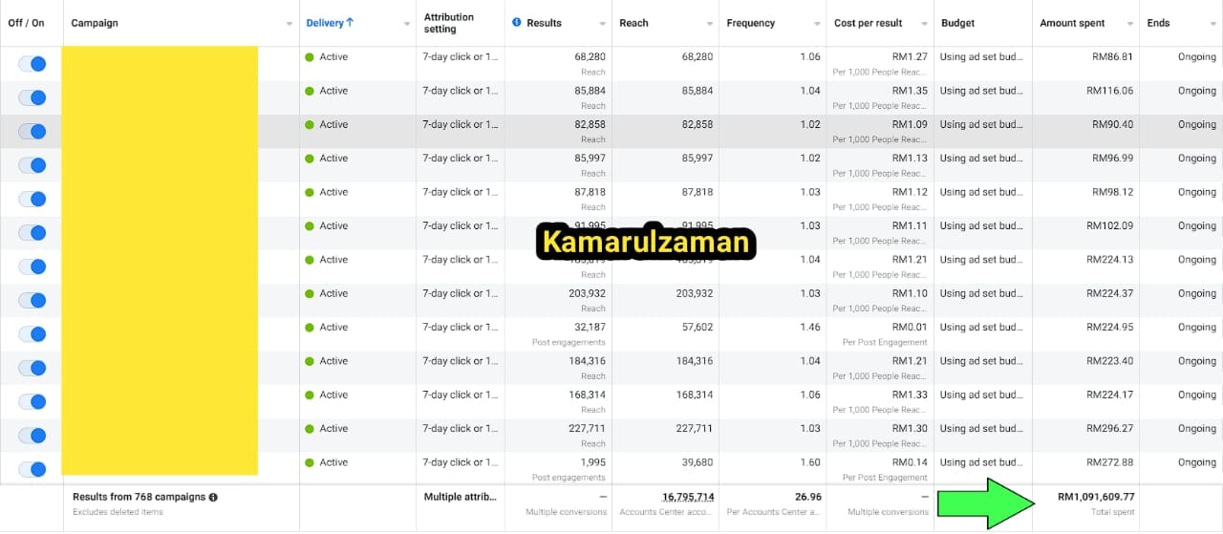Click the sort arrow beside Delivery header
The image size is (1223, 534).
[x=350, y=23]
